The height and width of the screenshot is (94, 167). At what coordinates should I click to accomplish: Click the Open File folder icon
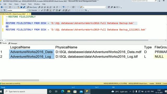point(19,7)
